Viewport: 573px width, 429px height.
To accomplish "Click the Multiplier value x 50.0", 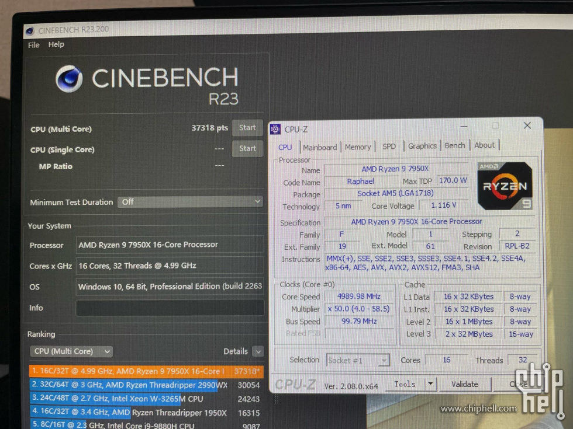I will point(359,309).
